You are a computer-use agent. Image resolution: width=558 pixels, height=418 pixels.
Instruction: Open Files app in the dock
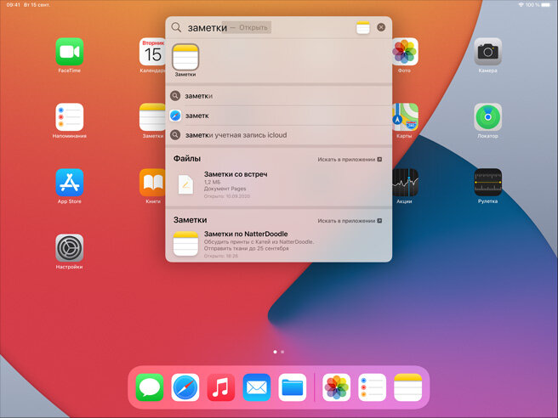click(x=292, y=387)
